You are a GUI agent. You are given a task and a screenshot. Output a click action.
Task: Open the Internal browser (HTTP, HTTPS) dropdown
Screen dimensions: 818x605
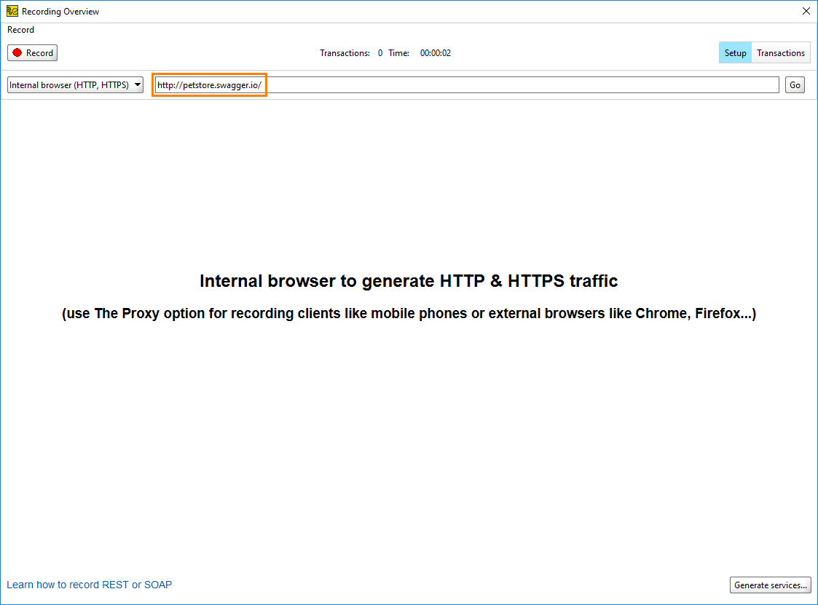75,85
